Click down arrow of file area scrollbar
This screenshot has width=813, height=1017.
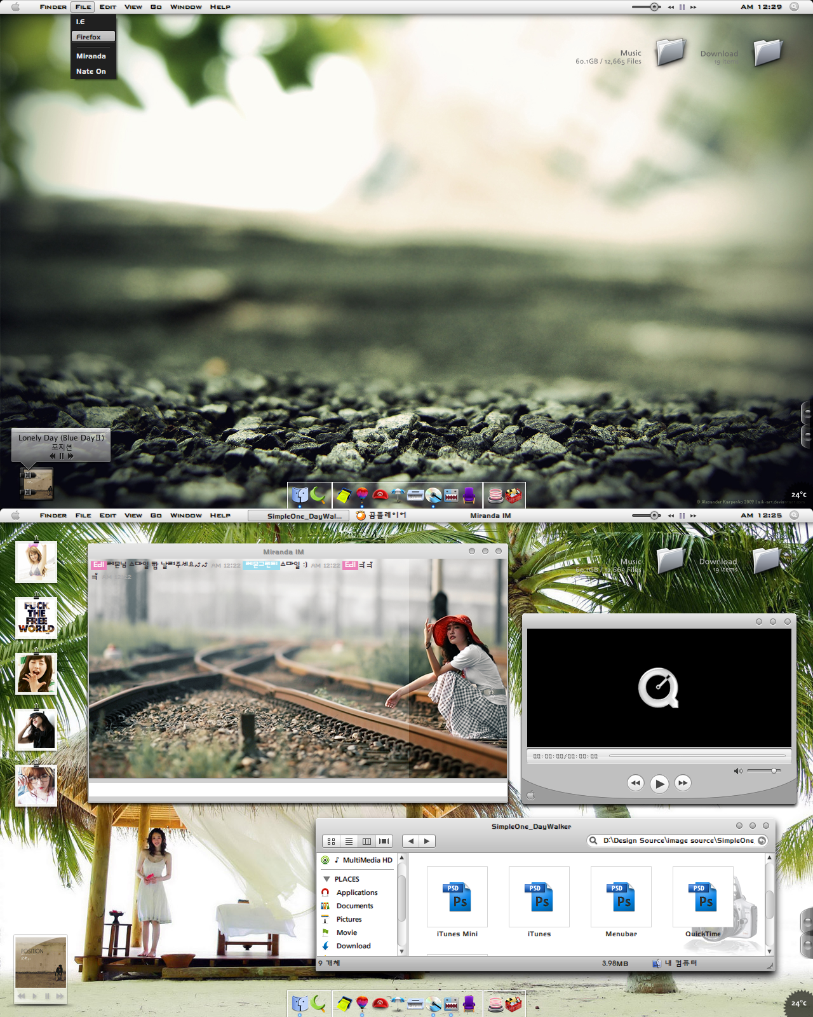pos(769,951)
